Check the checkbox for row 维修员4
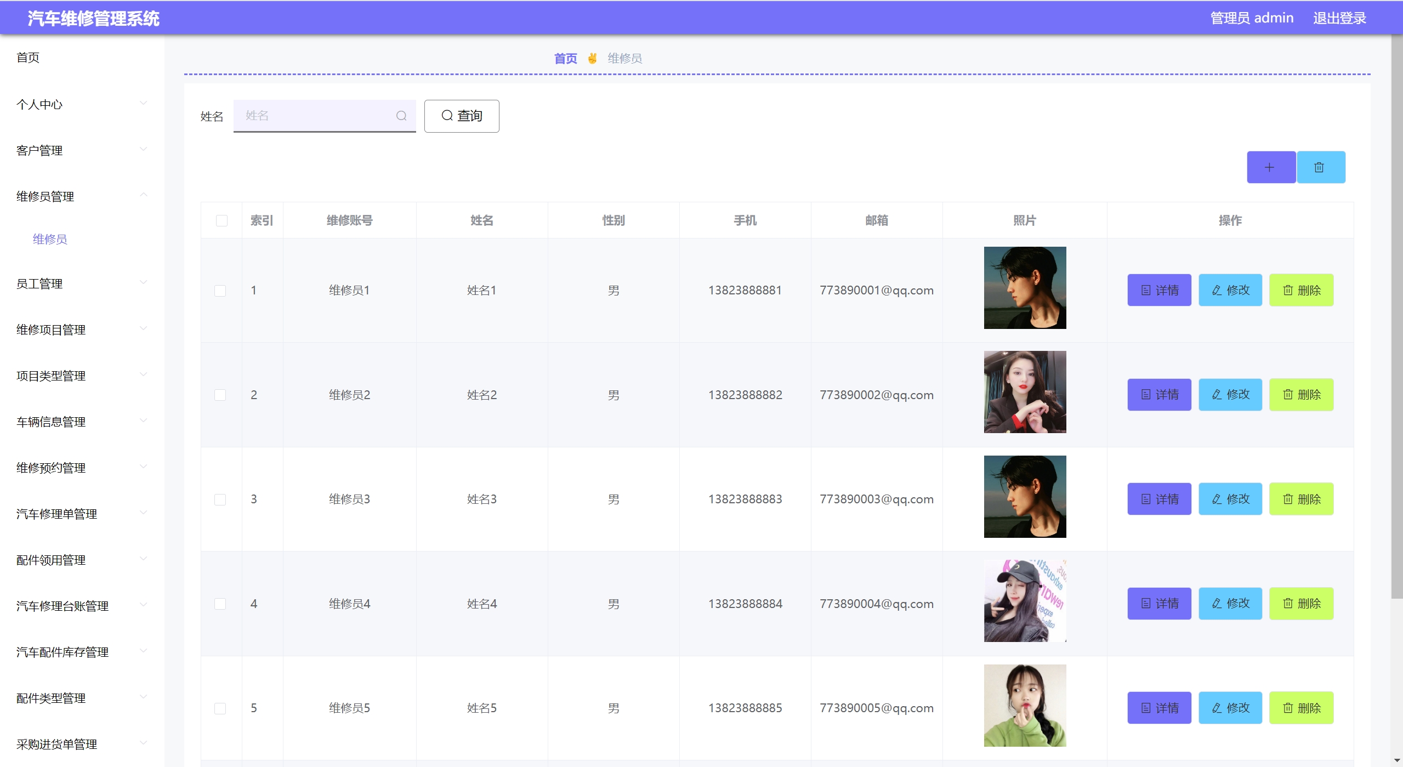The width and height of the screenshot is (1403, 767). pos(220,604)
